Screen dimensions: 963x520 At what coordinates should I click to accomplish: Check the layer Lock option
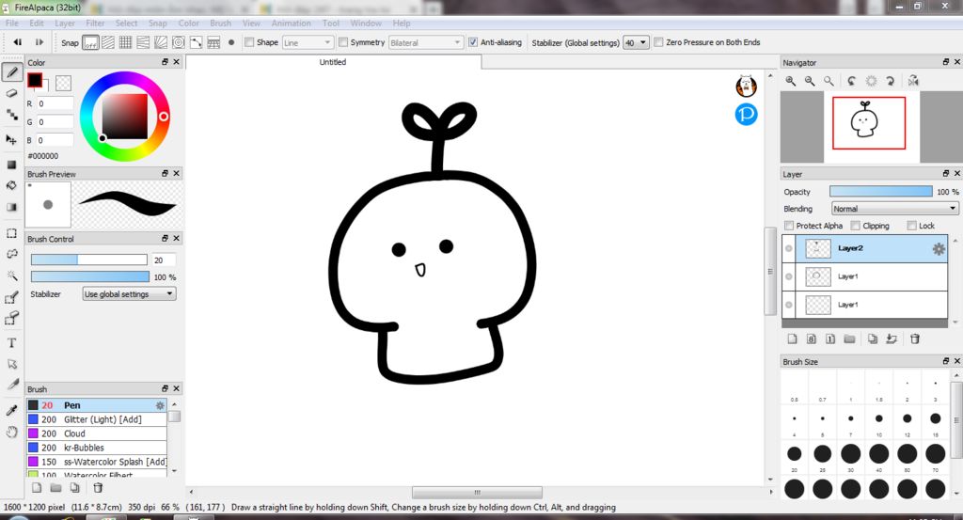point(911,226)
